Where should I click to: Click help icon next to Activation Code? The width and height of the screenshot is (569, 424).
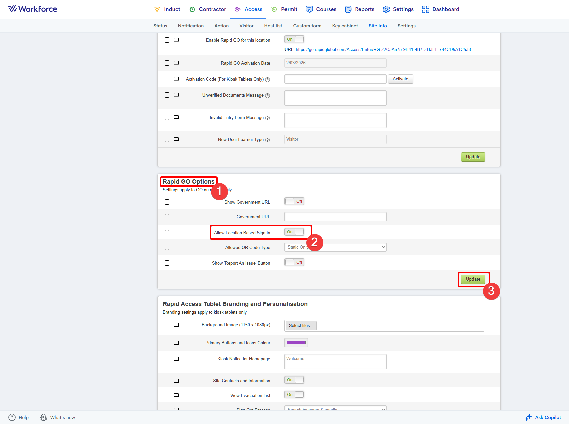[267, 80]
